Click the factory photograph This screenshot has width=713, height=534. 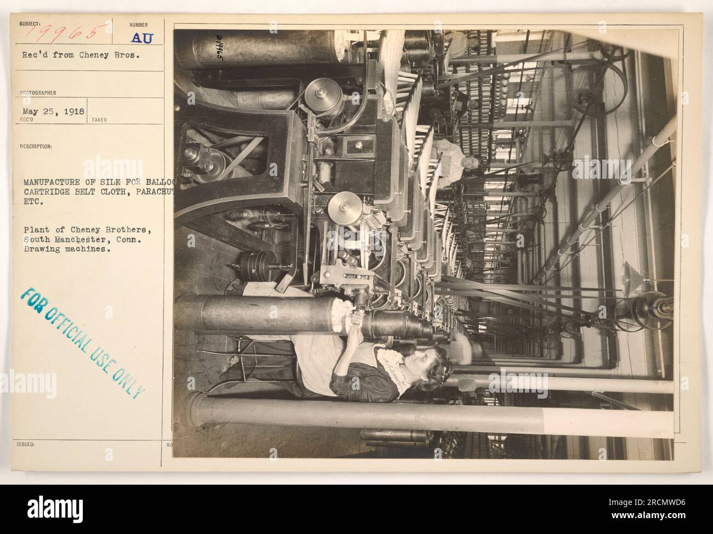click(423, 245)
